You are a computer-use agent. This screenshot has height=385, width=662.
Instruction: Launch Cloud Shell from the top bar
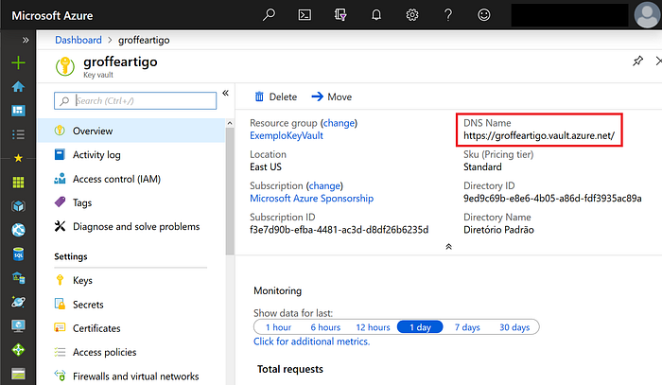305,15
